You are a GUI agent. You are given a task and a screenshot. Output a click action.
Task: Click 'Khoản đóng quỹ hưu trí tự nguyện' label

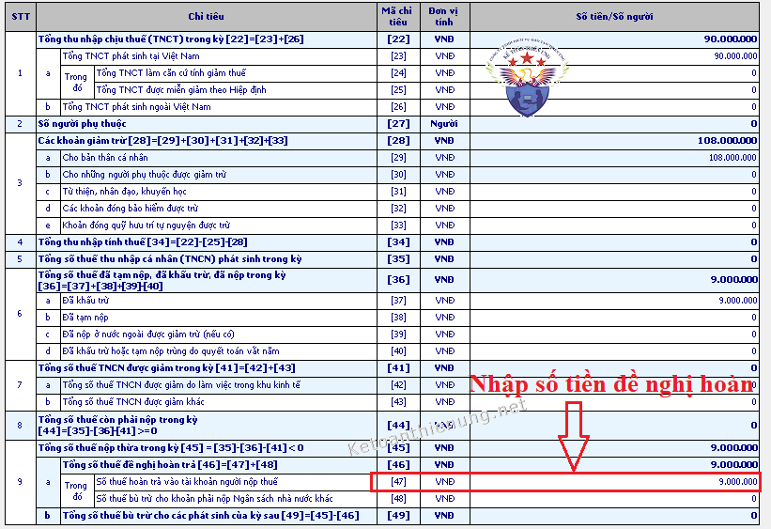(x=146, y=226)
